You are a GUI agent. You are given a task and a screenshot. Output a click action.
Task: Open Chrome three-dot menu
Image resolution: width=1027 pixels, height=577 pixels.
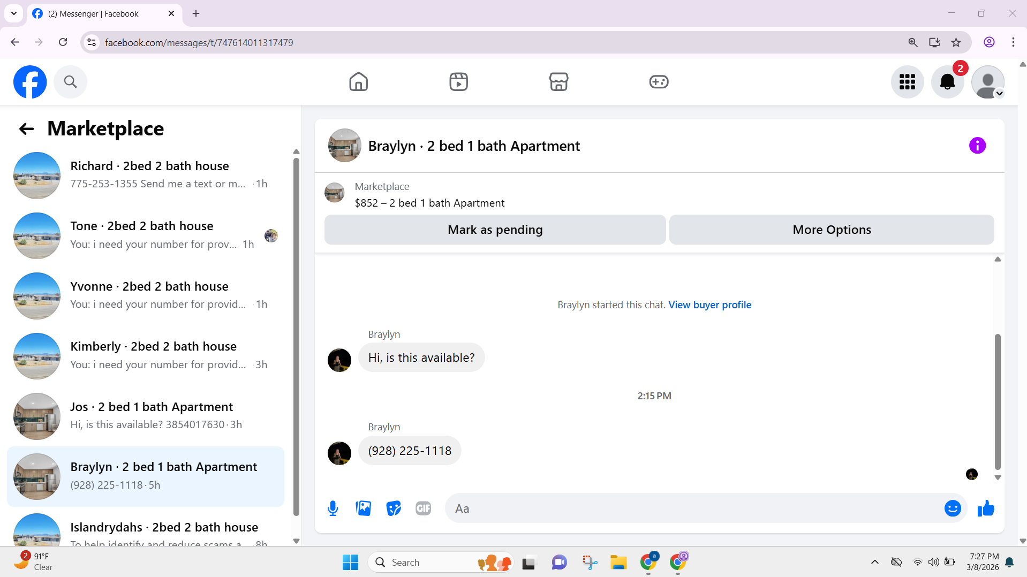click(x=1013, y=42)
